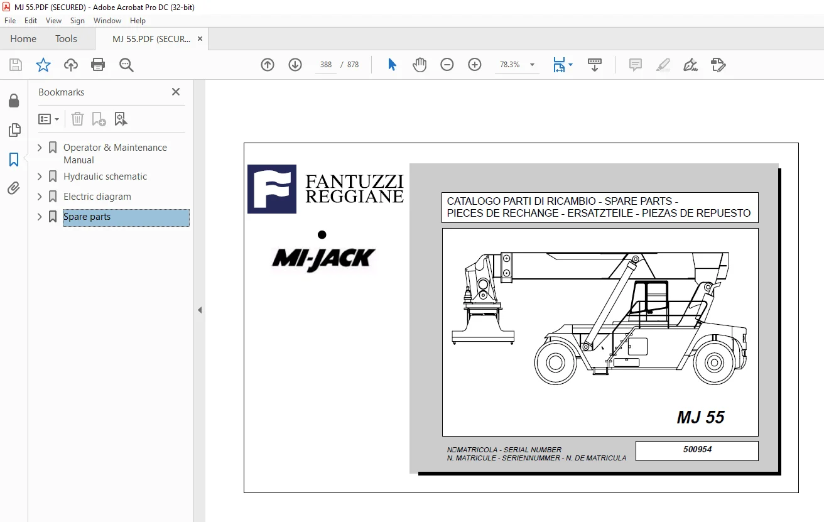
Task: Click the MJ 55 model label
Action: pos(700,417)
